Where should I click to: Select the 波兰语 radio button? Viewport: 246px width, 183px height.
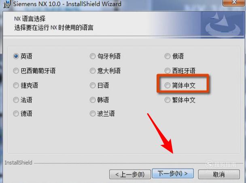(x=93, y=113)
